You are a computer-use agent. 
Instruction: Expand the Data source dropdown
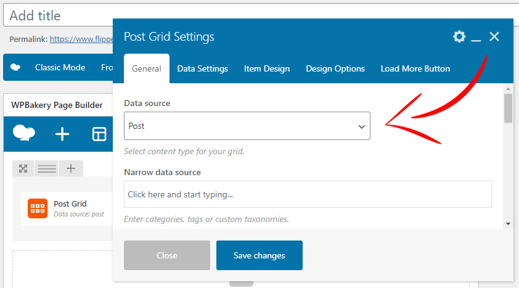coord(247,126)
